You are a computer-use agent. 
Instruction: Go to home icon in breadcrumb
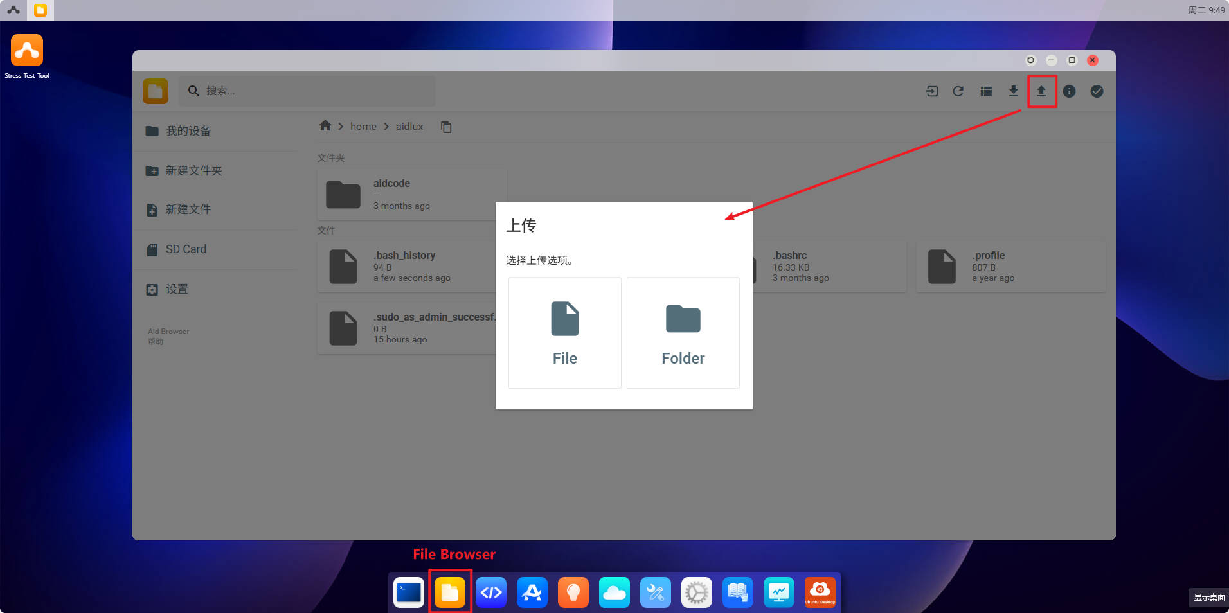tap(325, 126)
